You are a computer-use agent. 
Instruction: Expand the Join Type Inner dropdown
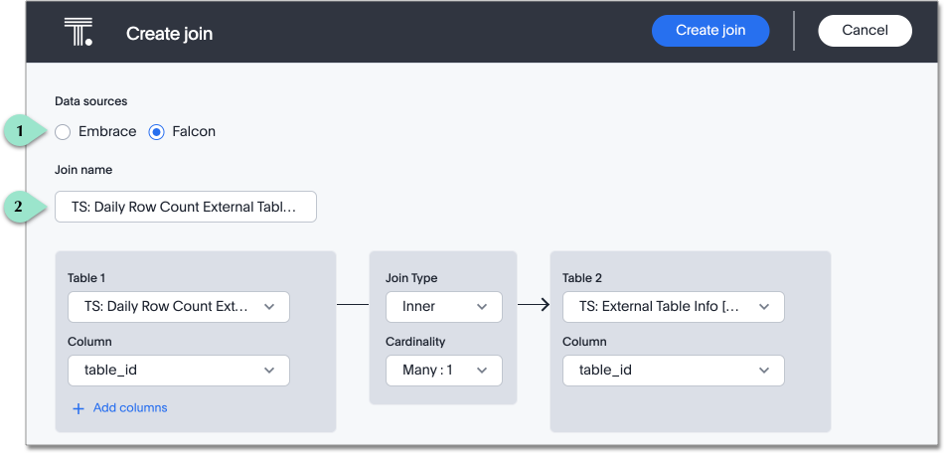coord(443,307)
